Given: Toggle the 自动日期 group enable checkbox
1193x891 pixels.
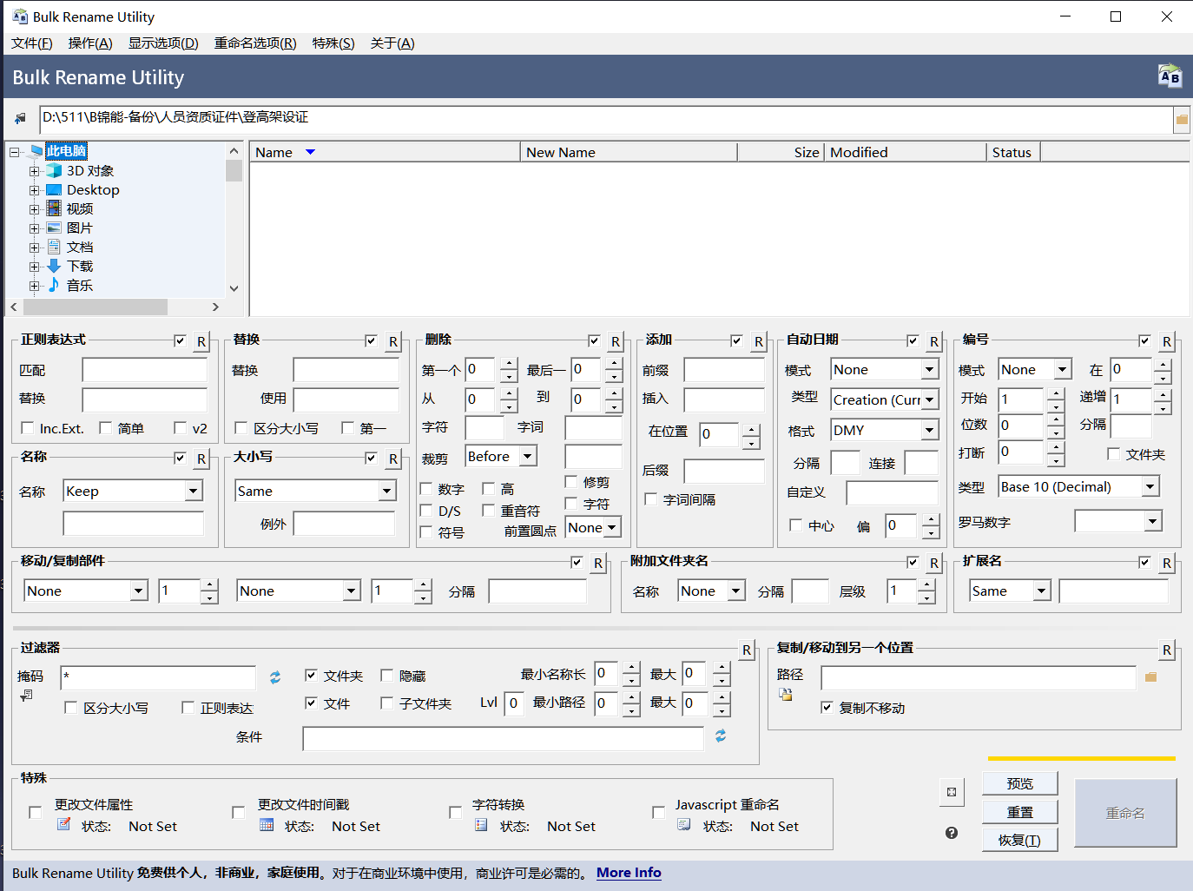Looking at the screenshot, I should tap(913, 340).
